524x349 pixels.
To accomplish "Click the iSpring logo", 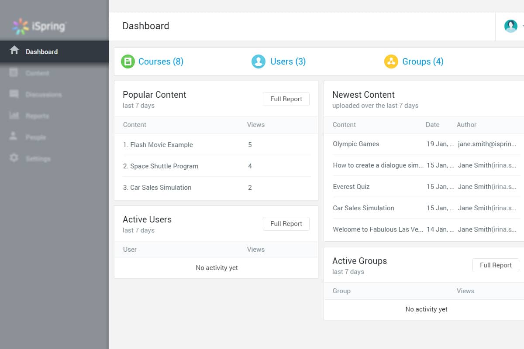I will (39, 26).
